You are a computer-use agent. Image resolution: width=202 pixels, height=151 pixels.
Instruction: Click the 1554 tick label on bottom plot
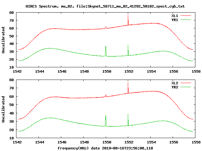click(x=151, y=142)
